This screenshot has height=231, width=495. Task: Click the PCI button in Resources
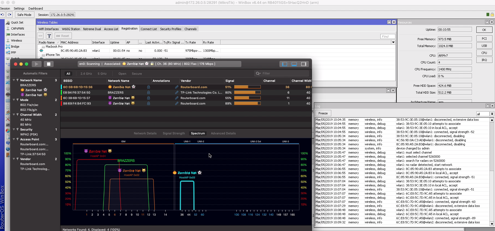tap(484, 39)
